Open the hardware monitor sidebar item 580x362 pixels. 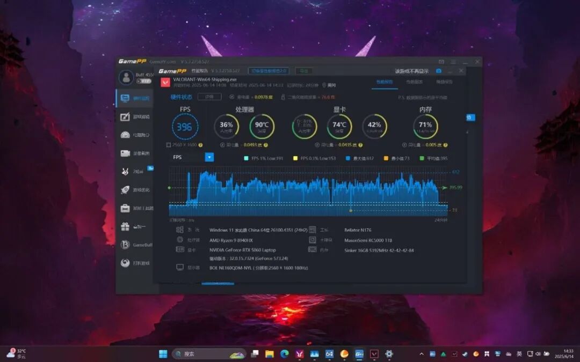[x=135, y=98]
